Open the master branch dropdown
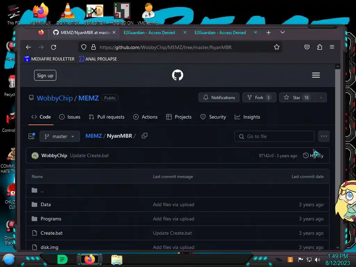This screenshot has height=267, width=356. (x=60, y=136)
